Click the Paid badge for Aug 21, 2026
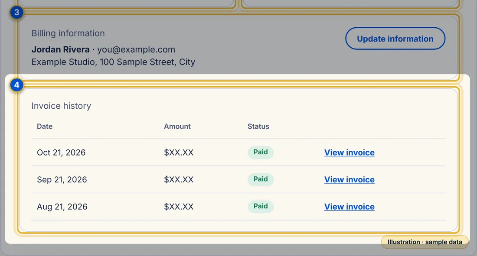This screenshot has height=256, width=477. pyautogui.click(x=261, y=206)
